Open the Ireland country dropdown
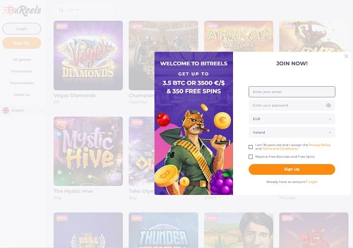 292,132
